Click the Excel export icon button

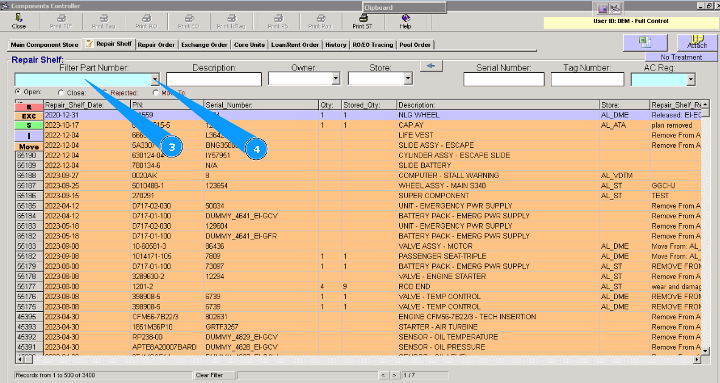tap(645, 42)
